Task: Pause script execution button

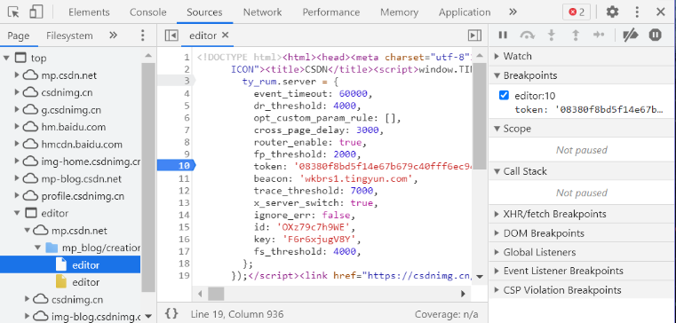Action: tap(502, 35)
